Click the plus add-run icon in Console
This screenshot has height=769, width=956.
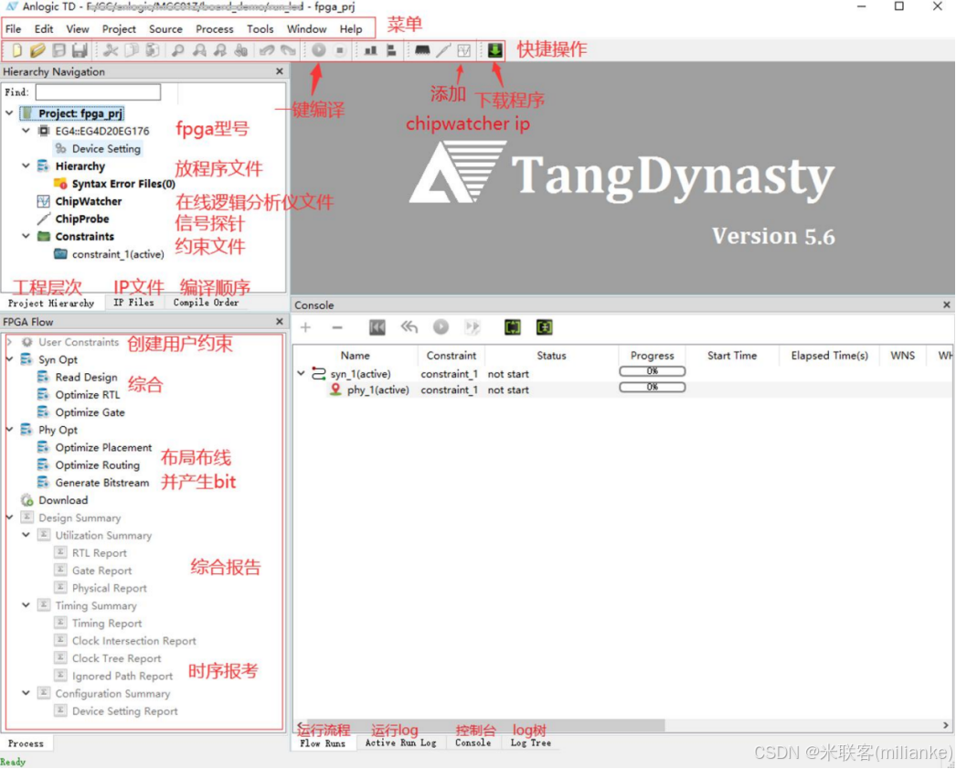tap(305, 327)
